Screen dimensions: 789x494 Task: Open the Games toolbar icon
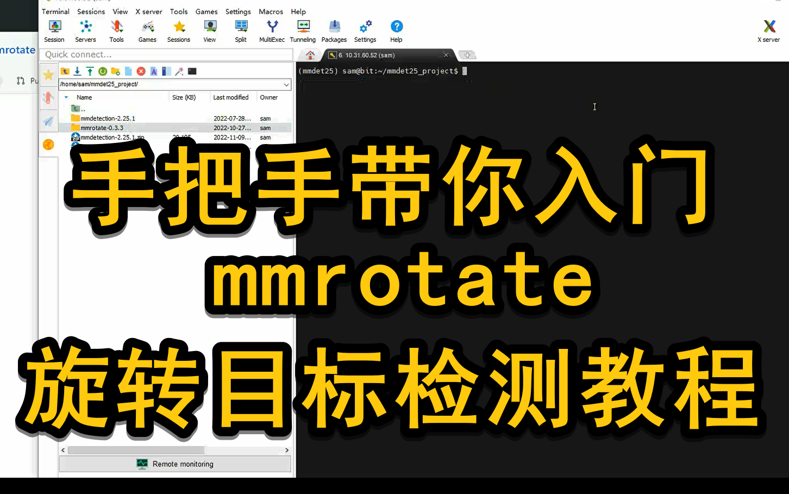tap(147, 31)
